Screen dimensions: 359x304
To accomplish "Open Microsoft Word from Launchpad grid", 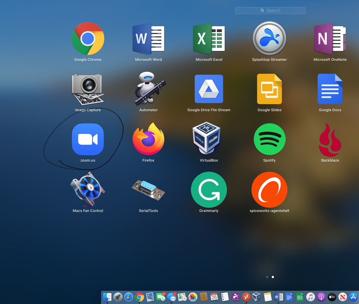I will [x=148, y=39].
